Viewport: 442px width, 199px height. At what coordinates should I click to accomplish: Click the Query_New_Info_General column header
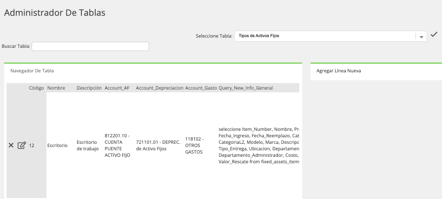coord(245,88)
